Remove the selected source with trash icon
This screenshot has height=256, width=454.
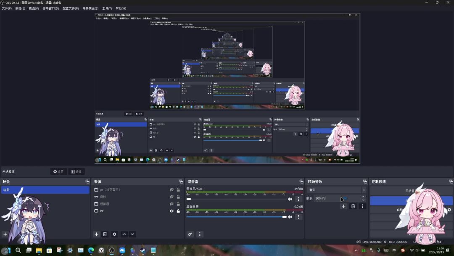coord(105,234)
